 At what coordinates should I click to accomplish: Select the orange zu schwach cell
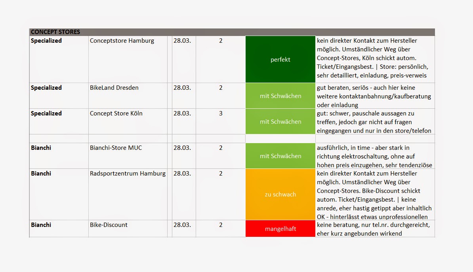click(280, 195)
